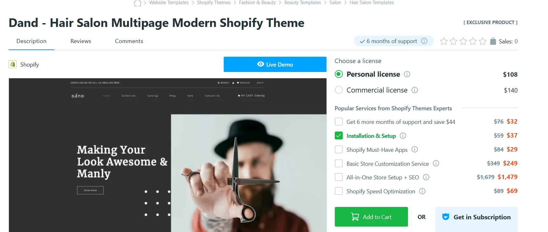Click Get in Subscription button
548x232 pixels.
pos(476,217)
